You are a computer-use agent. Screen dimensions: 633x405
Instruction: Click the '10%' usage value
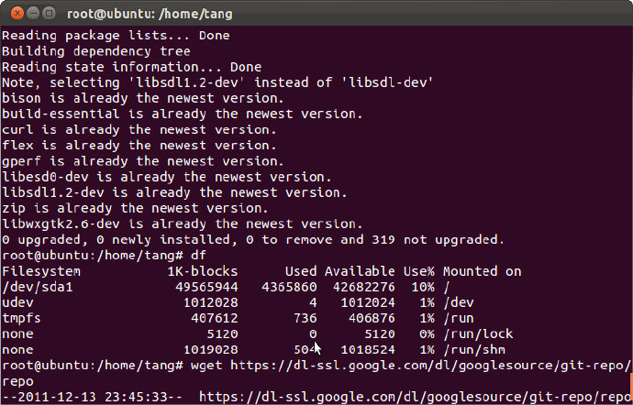[x=423, y=287]
